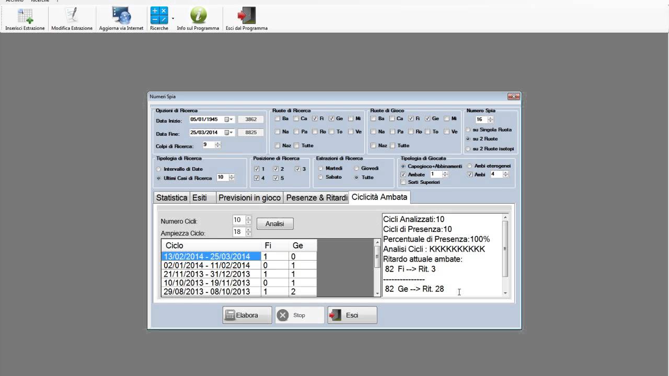Uncheck Fi in Ruote di Gioco
Image resolution: width=669 pixels, height=376 pixels.
click(x=411, y=119)
